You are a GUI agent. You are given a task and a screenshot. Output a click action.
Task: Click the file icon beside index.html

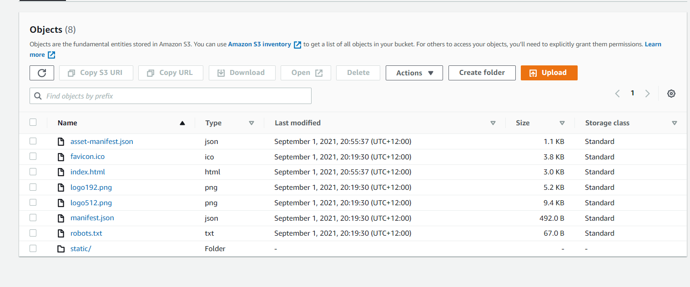click(x=61, y=172)
